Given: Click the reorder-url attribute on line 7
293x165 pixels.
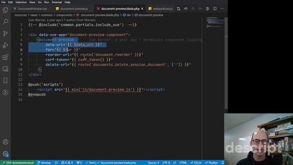Looking at the screenshot, I should click(x=58, y=55).
